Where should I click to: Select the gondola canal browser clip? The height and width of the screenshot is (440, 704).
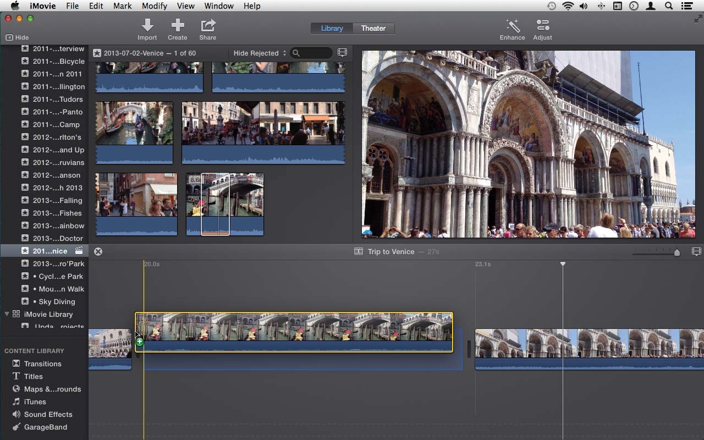(134, 133)
